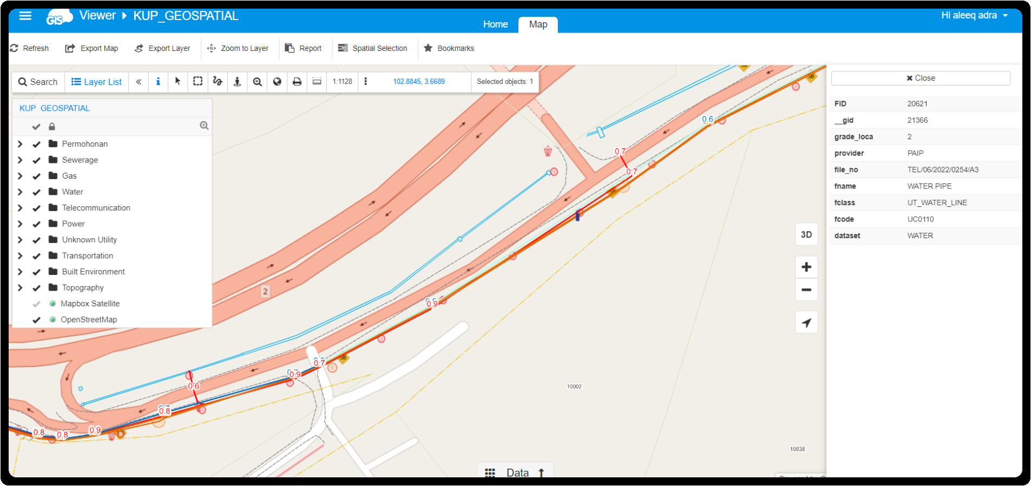The height and width of the screenshot is (486, 1031).
Task: Toggle the Telecommunication layer checkmark
Action: 36,208
